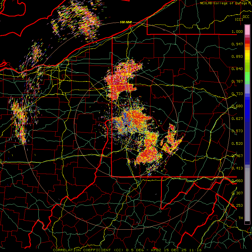
Task: Click the 0.893 scale label
Action: pos(237,56)
